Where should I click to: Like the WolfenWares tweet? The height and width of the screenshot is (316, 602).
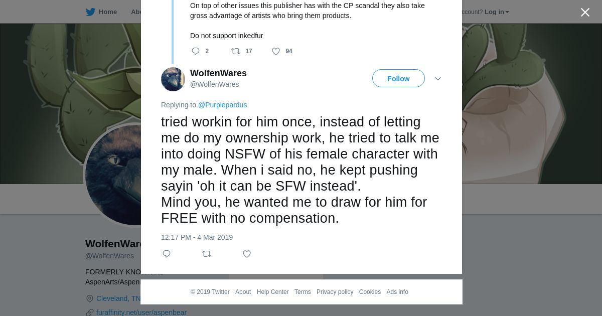247,254
